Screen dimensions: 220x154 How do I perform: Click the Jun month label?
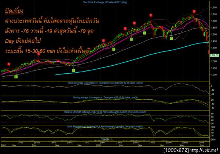[x=202, y=145]
